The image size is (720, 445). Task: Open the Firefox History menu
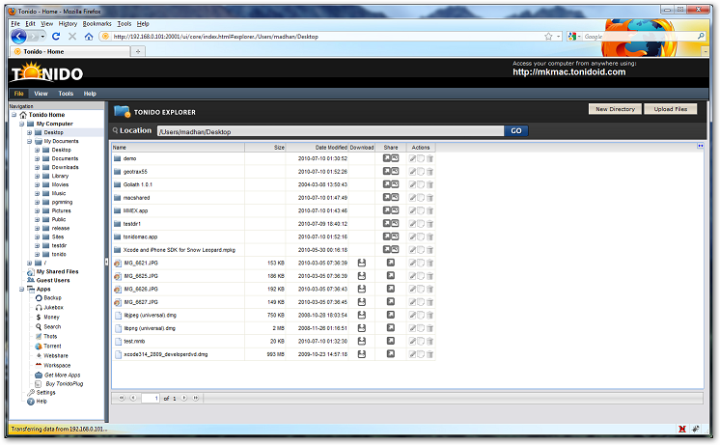[68, 24]
